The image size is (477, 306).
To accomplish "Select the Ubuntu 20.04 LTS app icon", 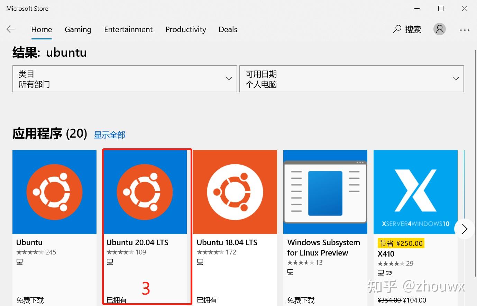I will tap(145, 192).
